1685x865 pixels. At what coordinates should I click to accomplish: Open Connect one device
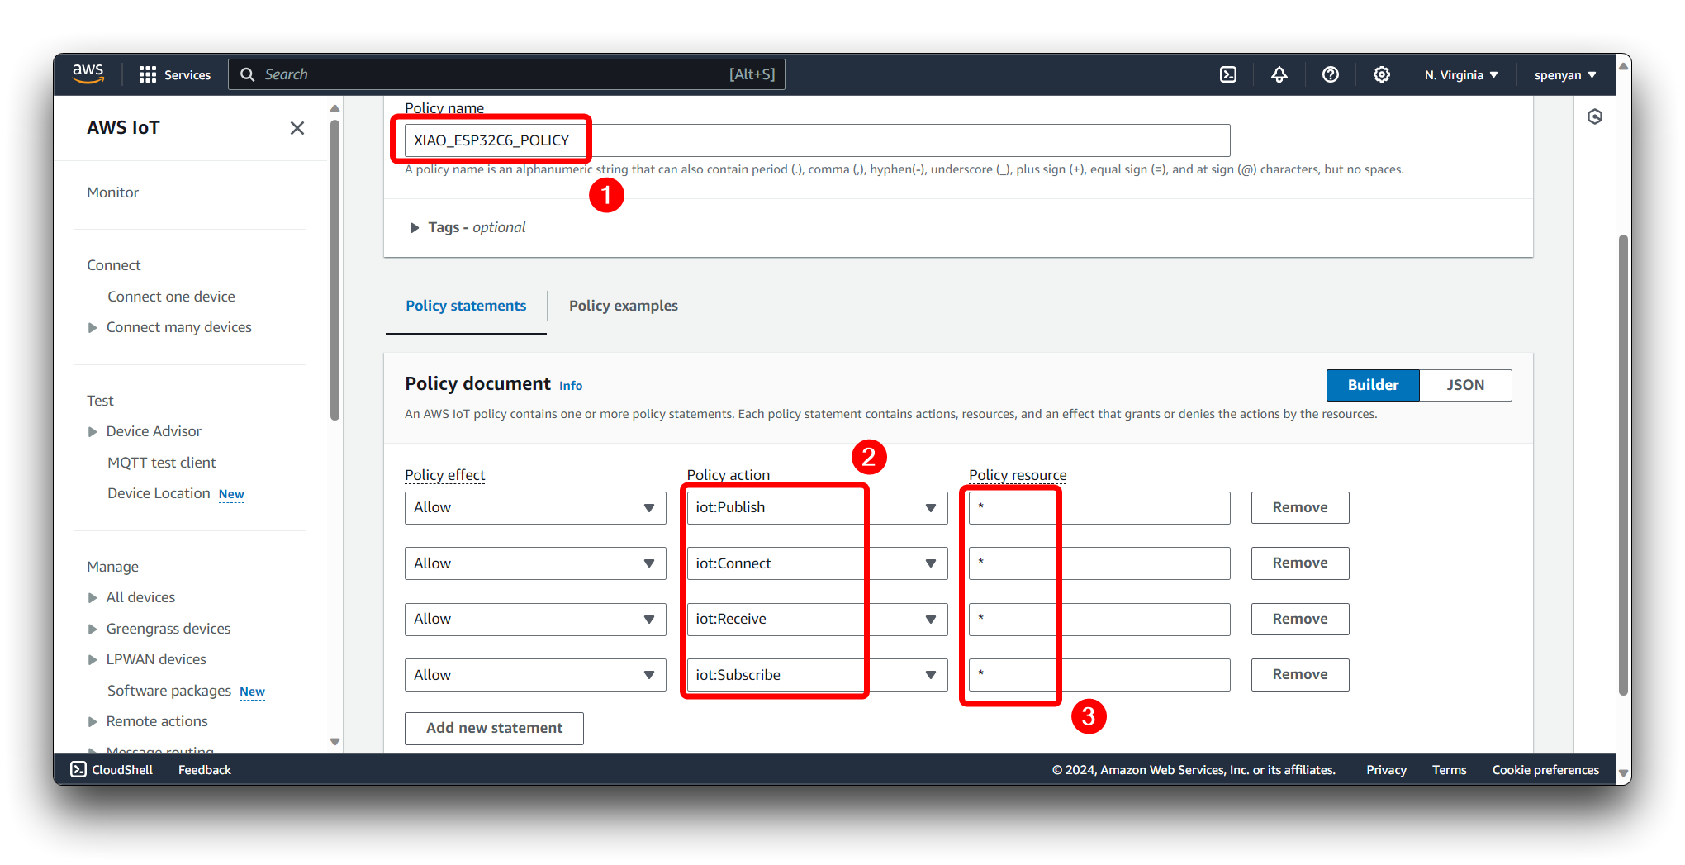click(x=171, y=297)
